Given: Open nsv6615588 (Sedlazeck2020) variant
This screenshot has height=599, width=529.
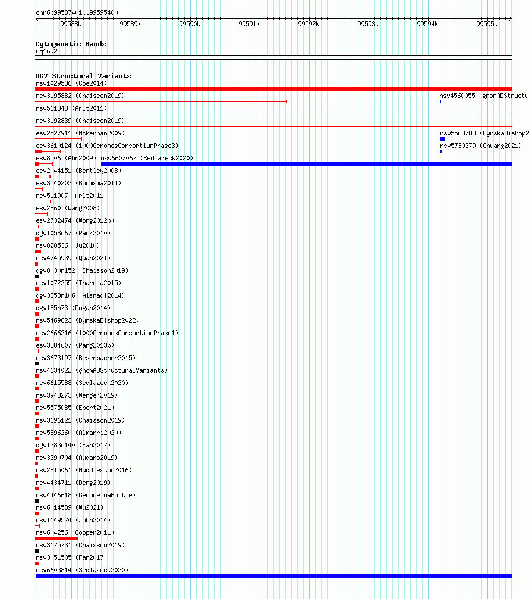Looking at the screenshot, I should (x=82, y=383).
